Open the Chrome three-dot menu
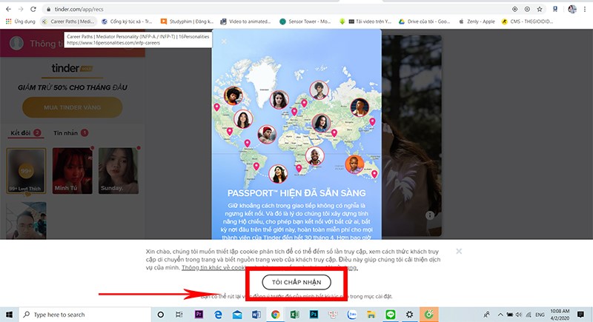This screenshot has height=322, width=593. coord(585,9)
